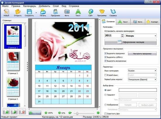
Task: Open the Сайт globe icon
Action: (x=90, y=13)
